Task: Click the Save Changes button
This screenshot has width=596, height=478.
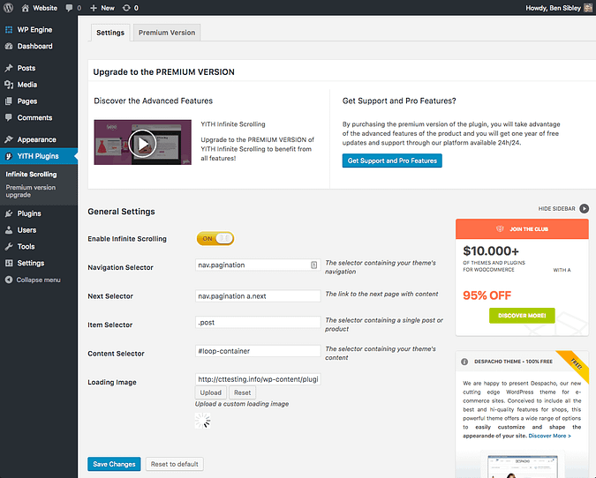Action: pyautogui.click(x=114, y=464)
